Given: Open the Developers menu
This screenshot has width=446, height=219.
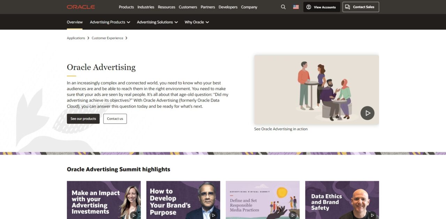Looking at the screenshot, I should [x=228, y=7].
